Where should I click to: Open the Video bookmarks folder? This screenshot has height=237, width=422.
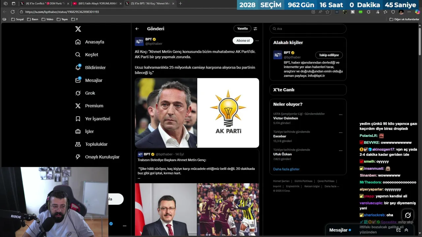(x=47, y=19)
